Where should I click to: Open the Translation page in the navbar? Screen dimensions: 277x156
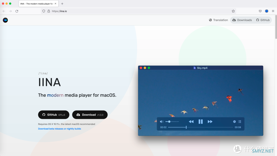218,20
